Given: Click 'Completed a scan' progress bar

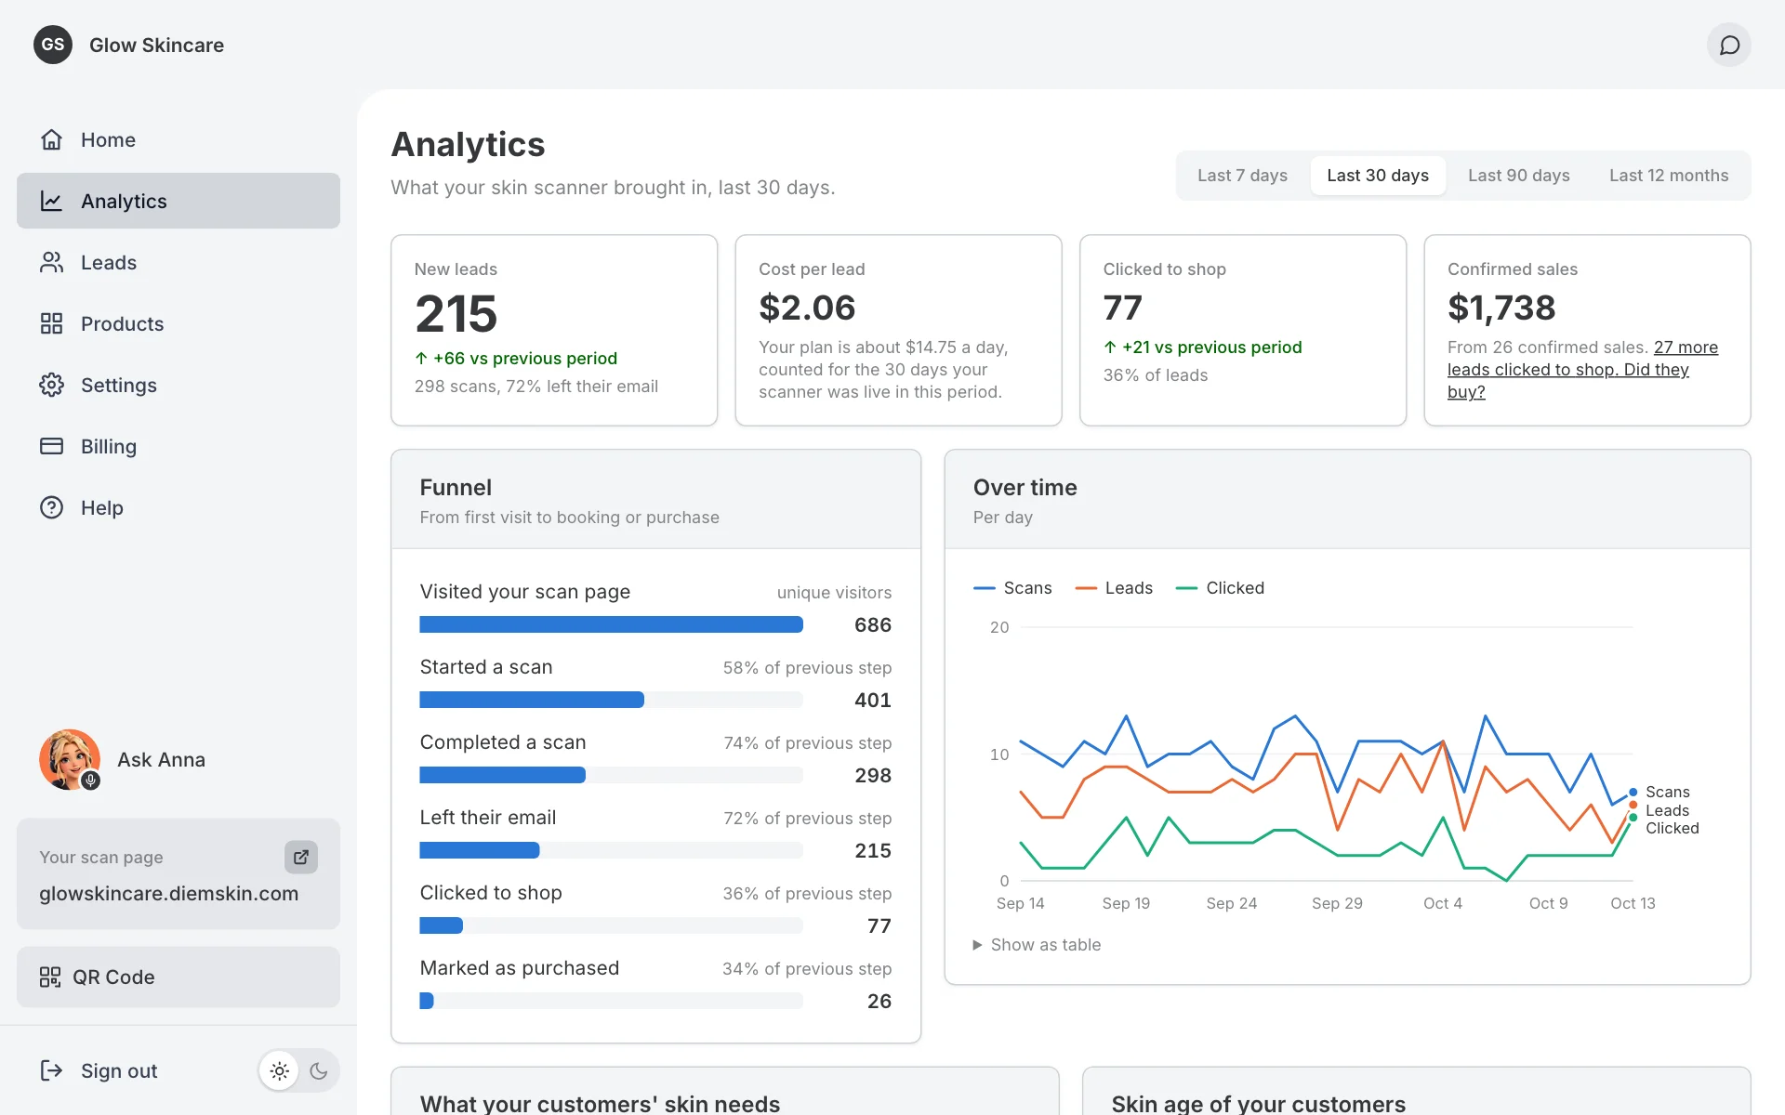Looking at the screenshot, I should [x=611, y=775].
